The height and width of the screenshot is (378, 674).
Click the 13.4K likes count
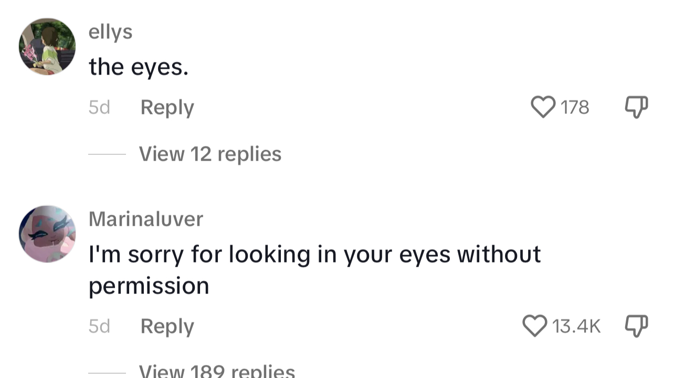[x=576, y=327]
